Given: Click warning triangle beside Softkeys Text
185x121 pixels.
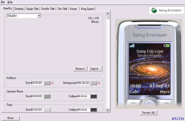Looking at the screenshot, I should click(x=53, y=83).
